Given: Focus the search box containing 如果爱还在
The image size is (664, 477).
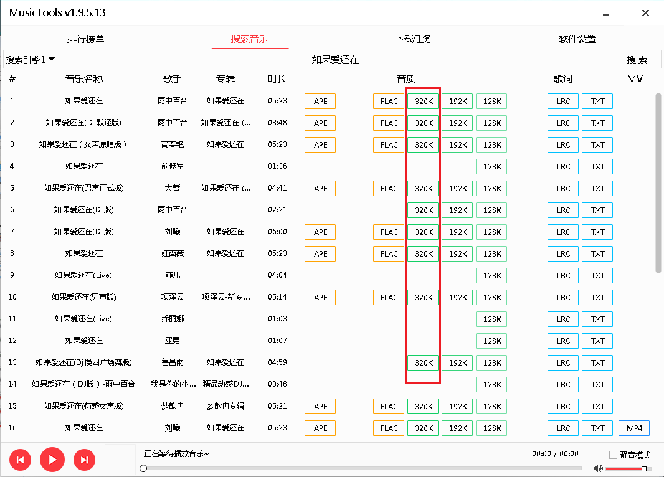Looking at the screenshot, I should point(335,59).
